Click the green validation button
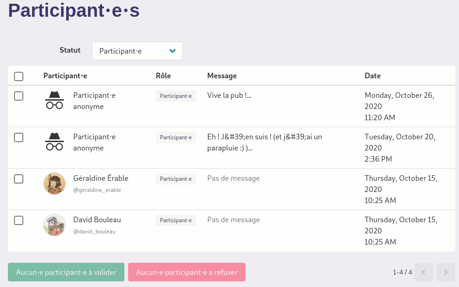This screenshot has width=459, height=287. click(66, 272)
